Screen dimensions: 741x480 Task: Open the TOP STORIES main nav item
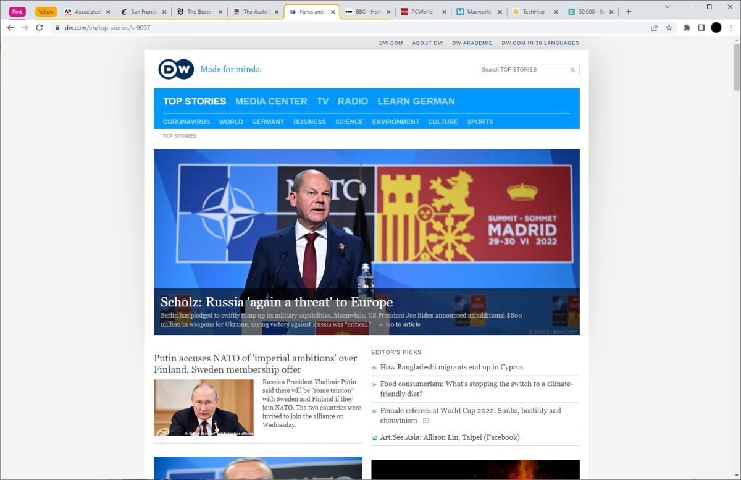coord(195,101)
